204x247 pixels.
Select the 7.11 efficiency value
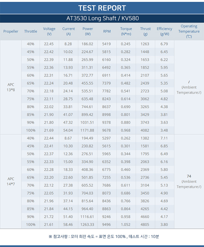164,138
